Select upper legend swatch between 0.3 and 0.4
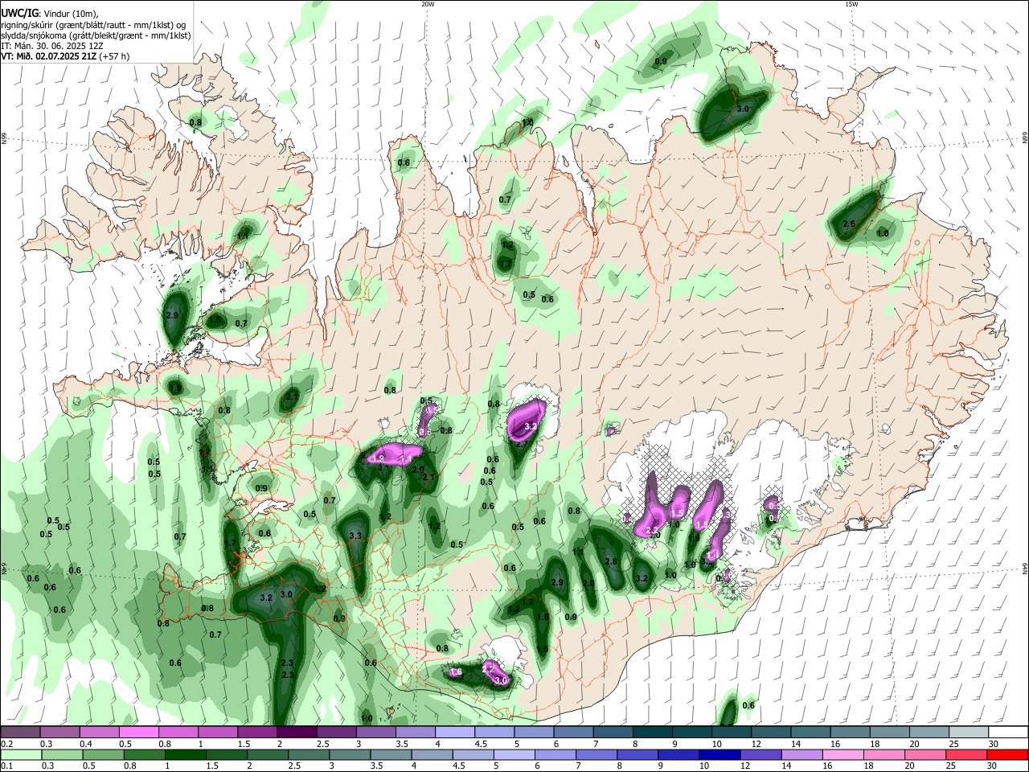 click(x=59, y=732)
